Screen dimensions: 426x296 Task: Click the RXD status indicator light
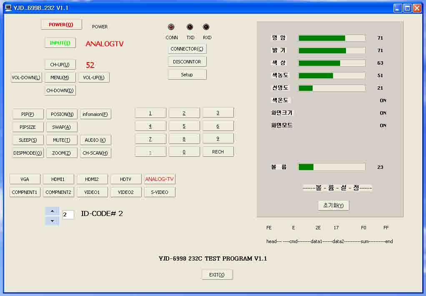click(206, 27)
